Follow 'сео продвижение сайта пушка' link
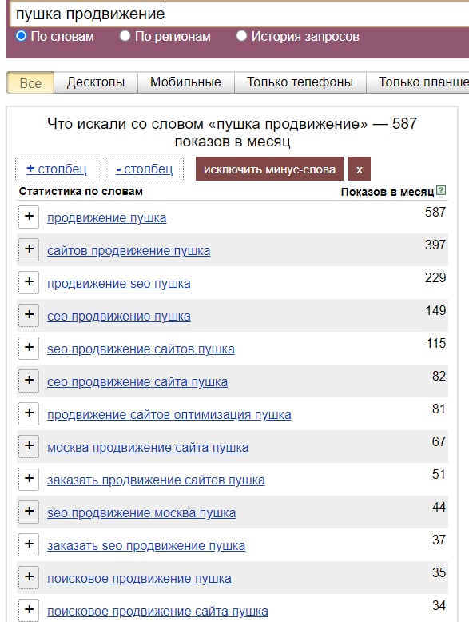This screenshot has height=622, width=469. tap(137, 382)
